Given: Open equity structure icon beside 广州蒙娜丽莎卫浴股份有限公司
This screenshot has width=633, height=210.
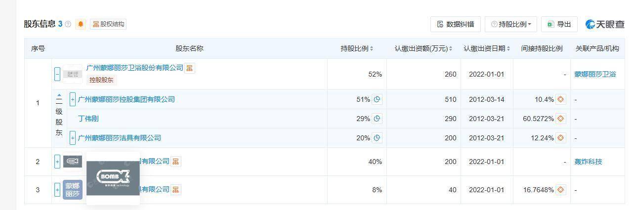Looking at the screenshot, I should 189,68.
